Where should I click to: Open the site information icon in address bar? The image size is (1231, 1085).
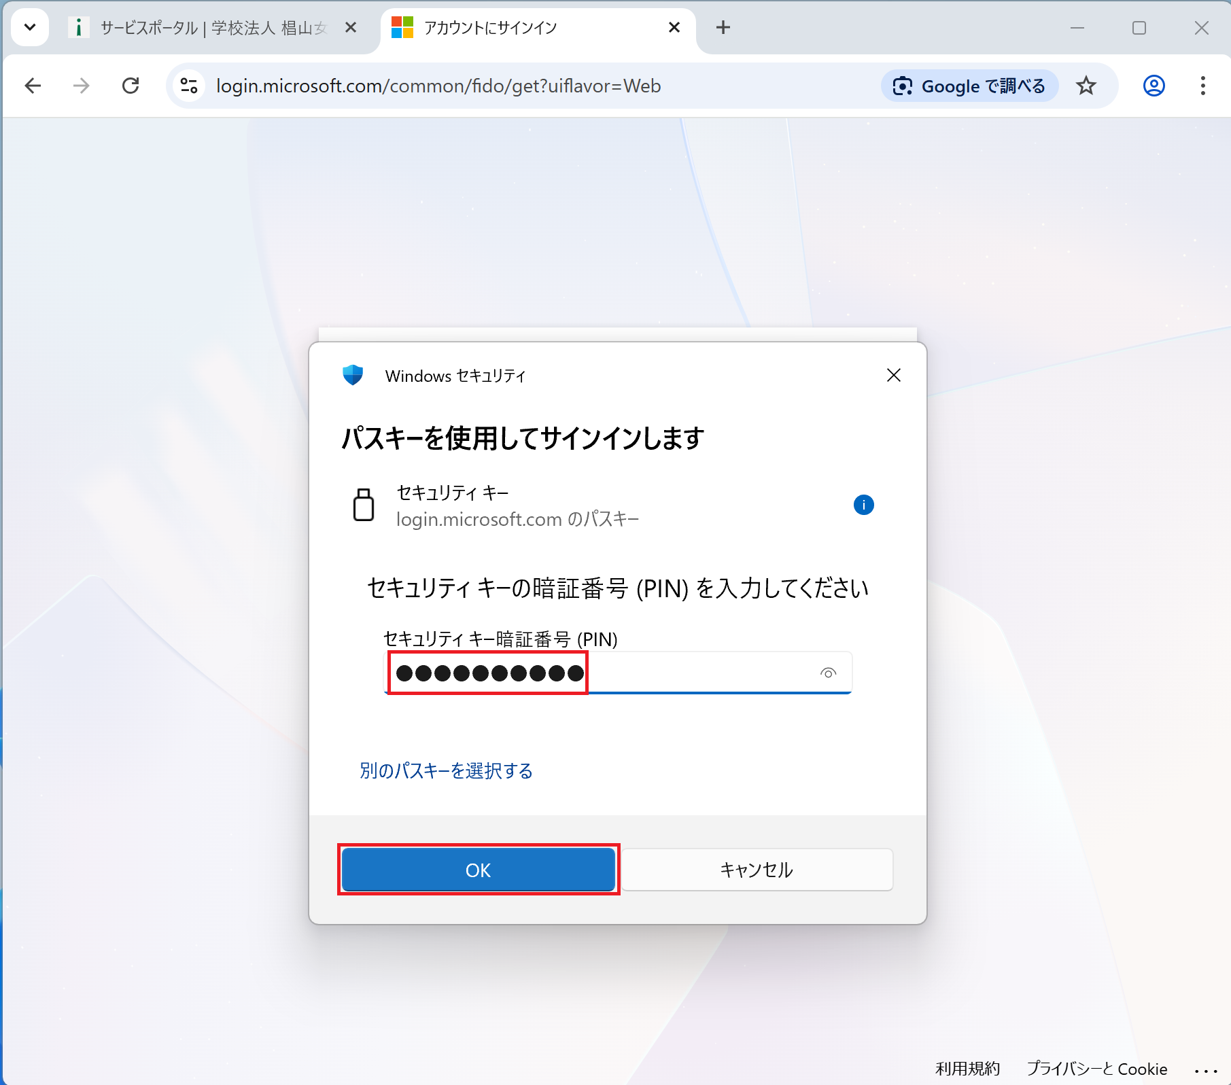pyautogui.click(x=189, y=86)
